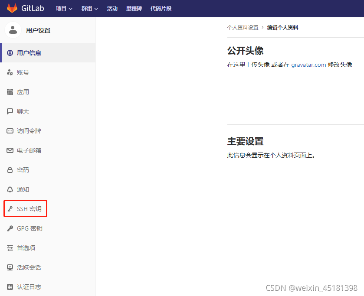The image size is (364, 296).
Task: Click the 主要设置 heading
Action: tap(246, 141)
